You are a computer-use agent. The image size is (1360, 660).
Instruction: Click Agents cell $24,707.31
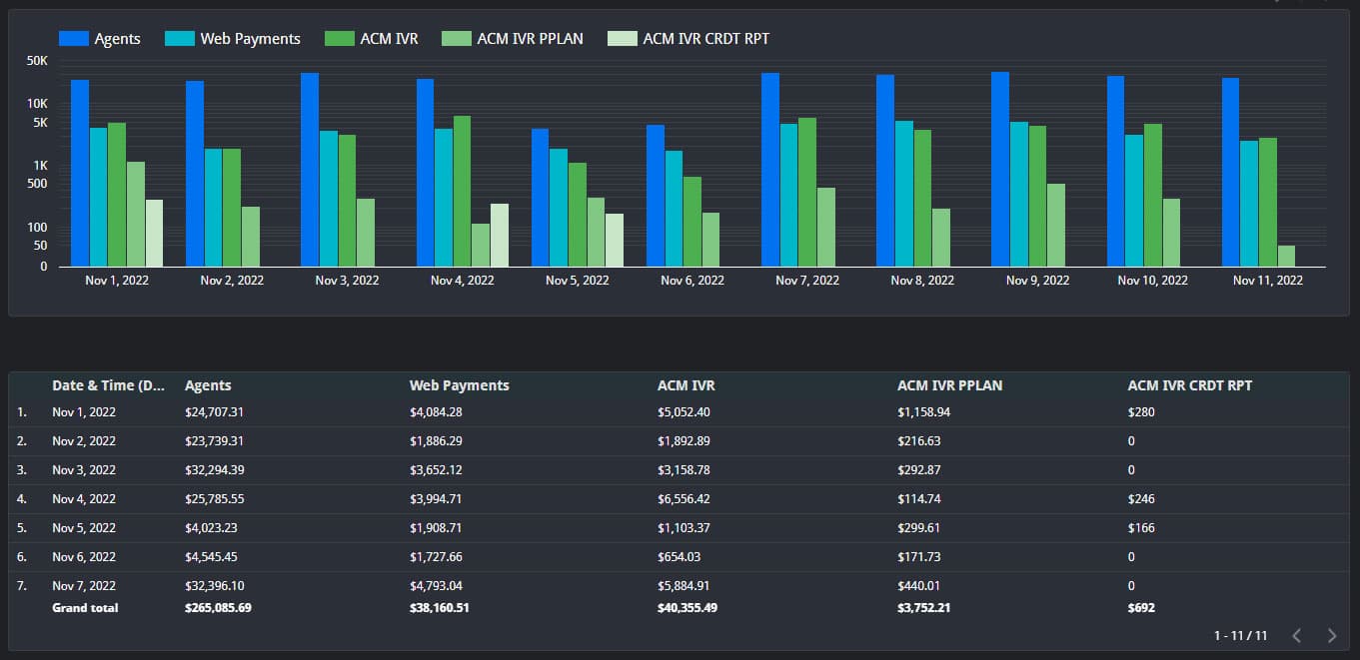(215, 411)
